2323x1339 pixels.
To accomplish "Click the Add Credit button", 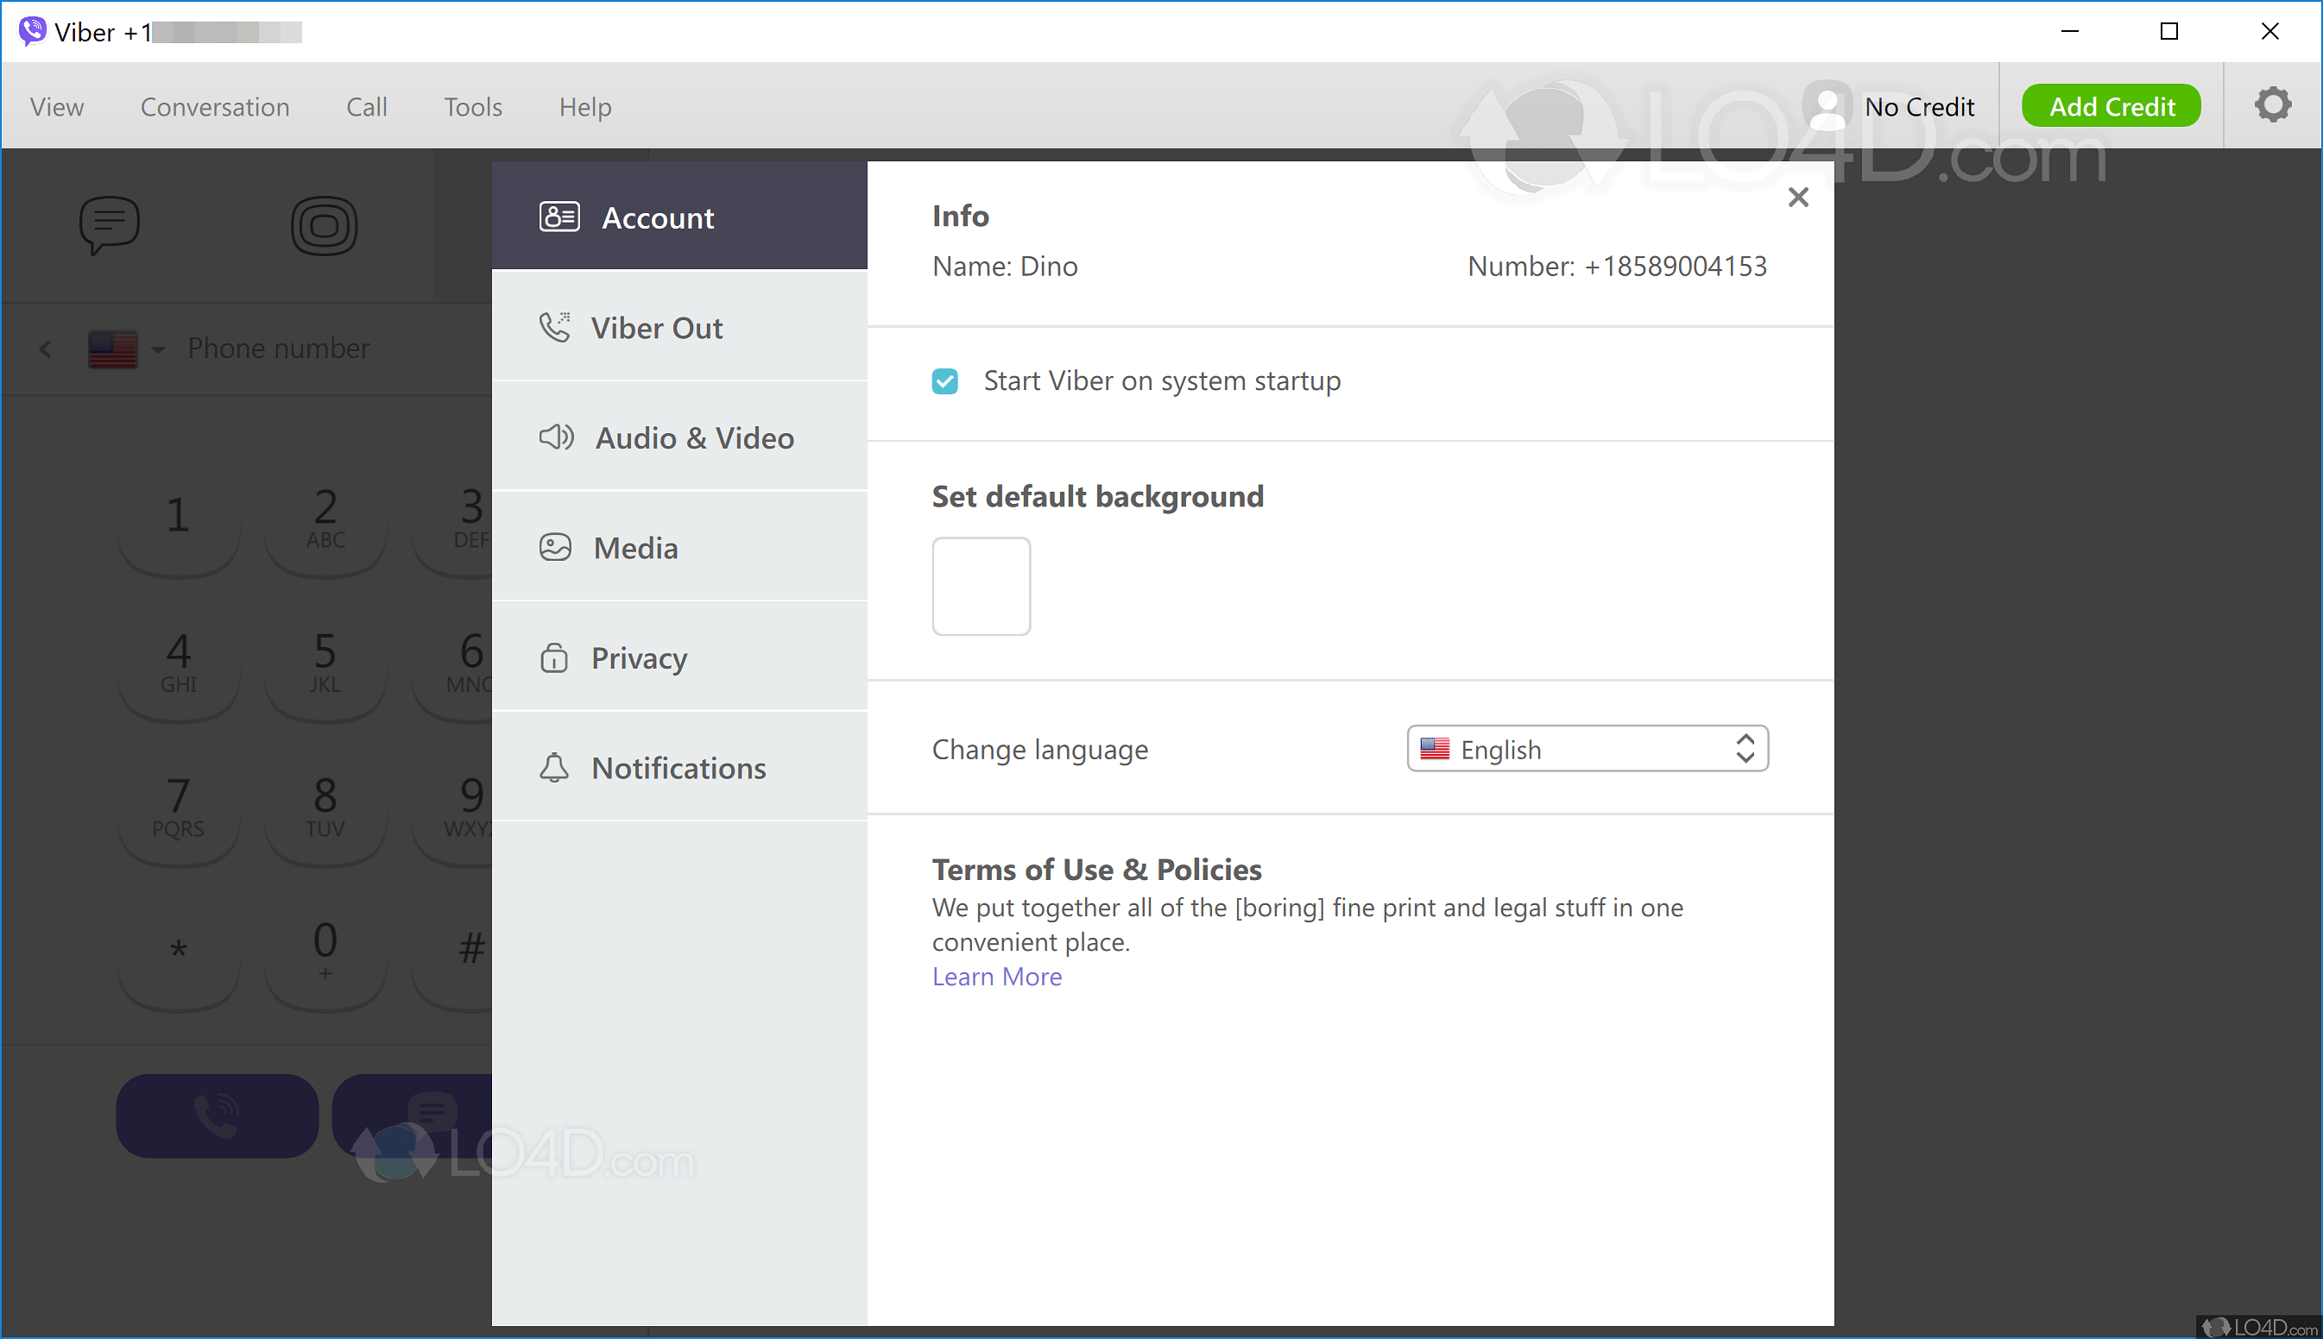I will click(x=2111, y=105).
